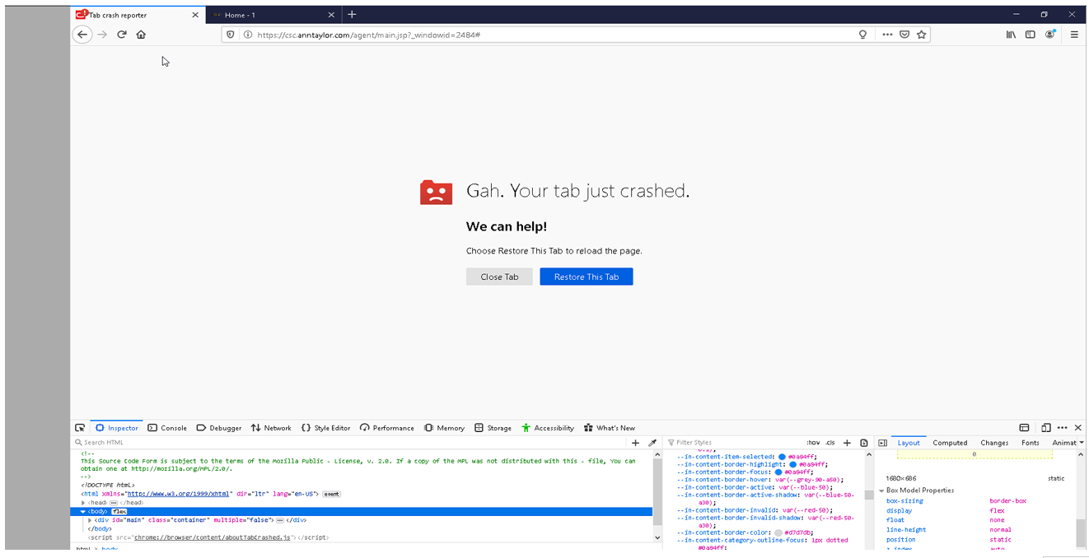Open the Accessibility panel
The width and height of the screenshot is (1089, 558).
tap(548, 428)
